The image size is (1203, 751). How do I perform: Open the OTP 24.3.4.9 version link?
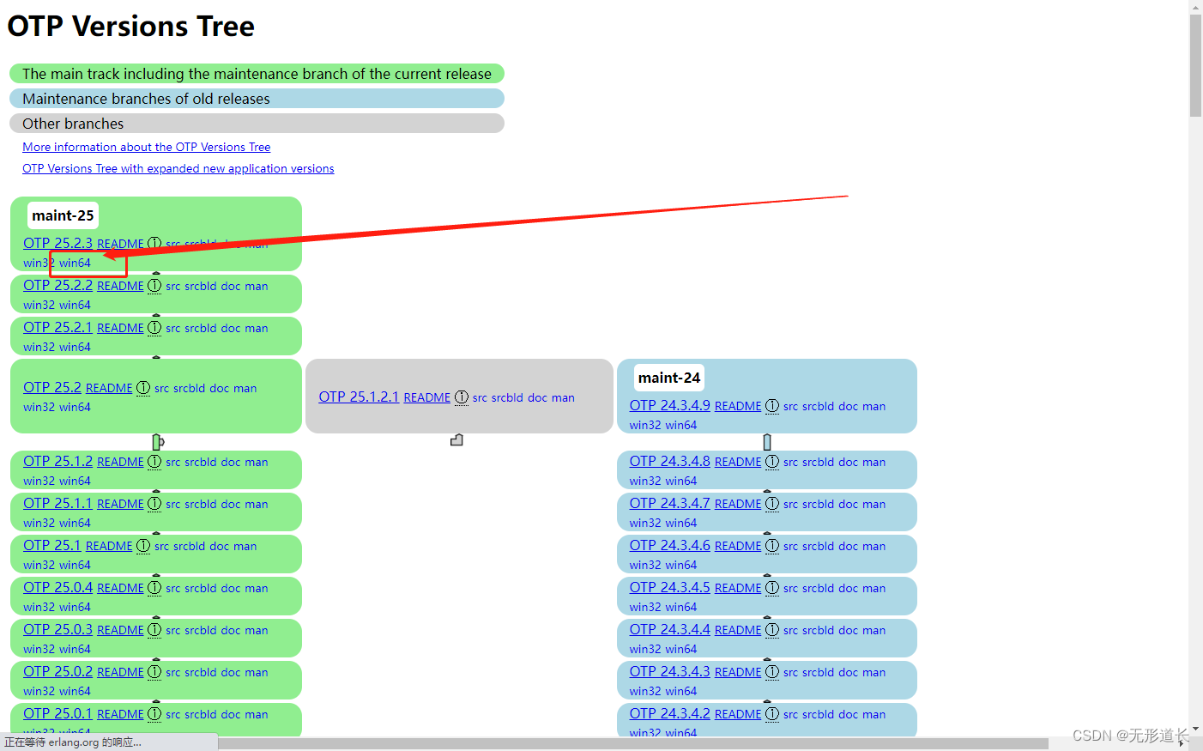coord(669,406)
